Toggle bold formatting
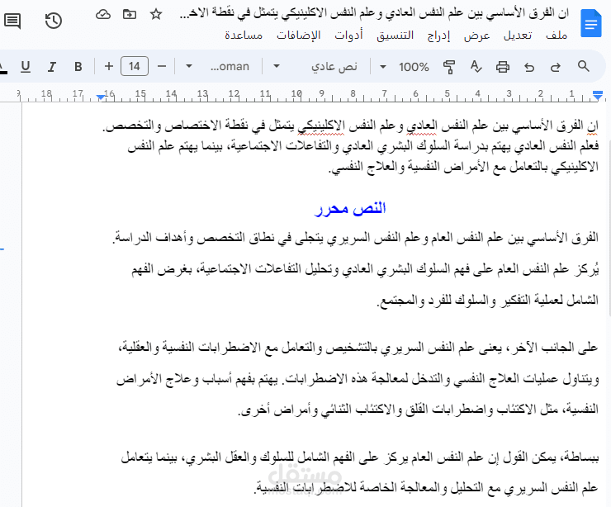611x507 pixels. point(78,67)
